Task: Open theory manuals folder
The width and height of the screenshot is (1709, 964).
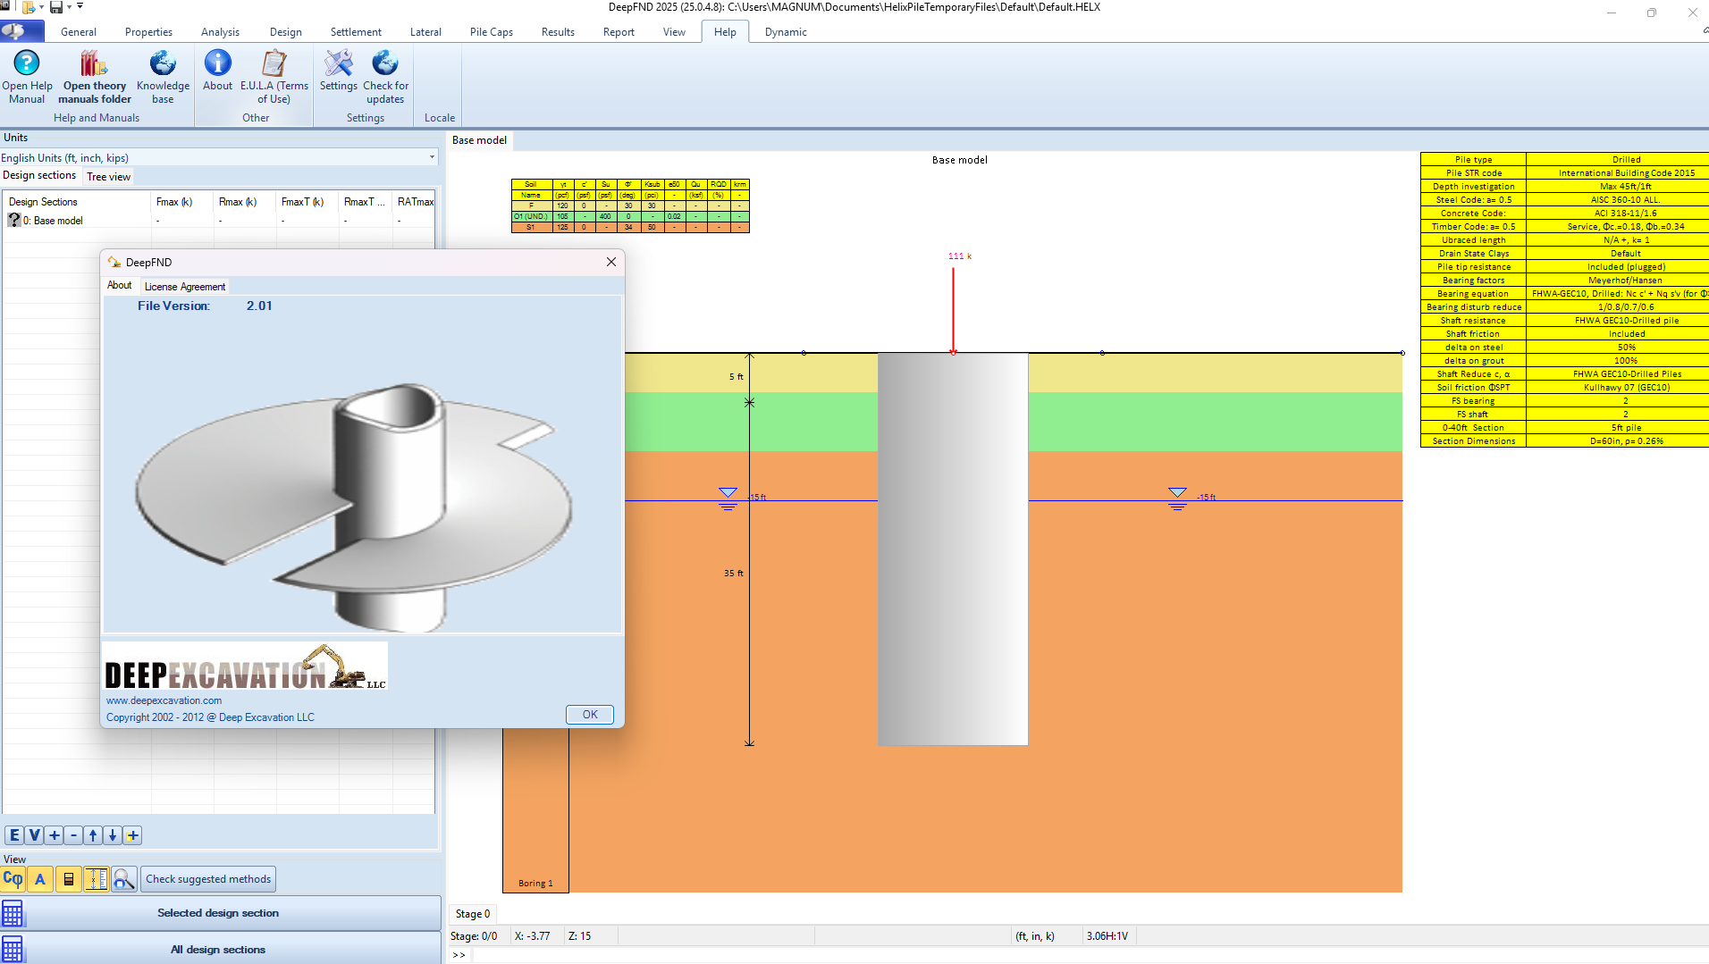Action: tap(95, 76)
